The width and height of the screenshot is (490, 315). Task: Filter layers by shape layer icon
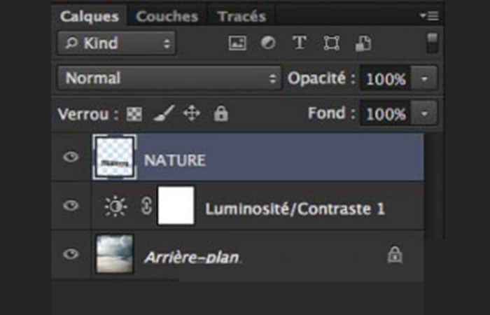coord(331,43)
